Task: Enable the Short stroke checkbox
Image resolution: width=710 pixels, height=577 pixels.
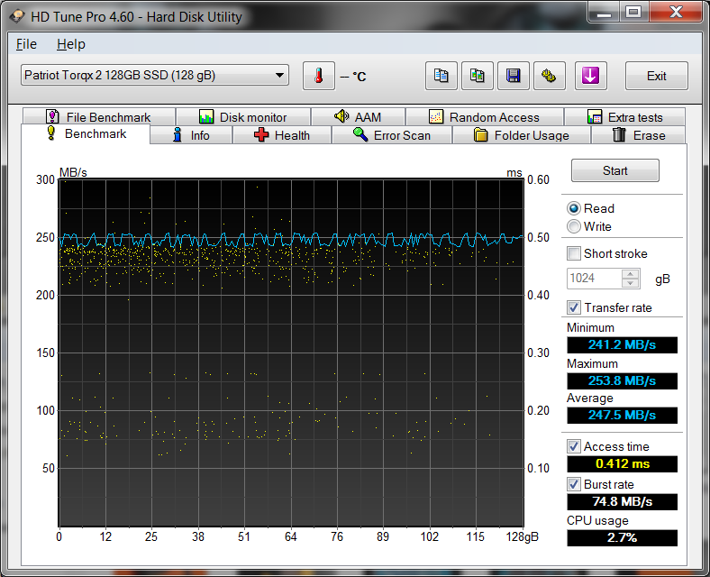Action: click(x=574, y=253)
